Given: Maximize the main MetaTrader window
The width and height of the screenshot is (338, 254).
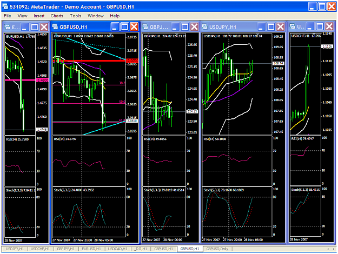Looking at the screenshot, I should (322, 6).
